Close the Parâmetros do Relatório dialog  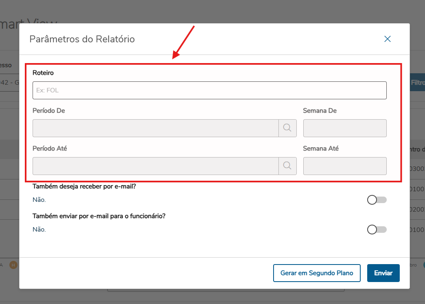pyautogui.click(x=388, y=39)
